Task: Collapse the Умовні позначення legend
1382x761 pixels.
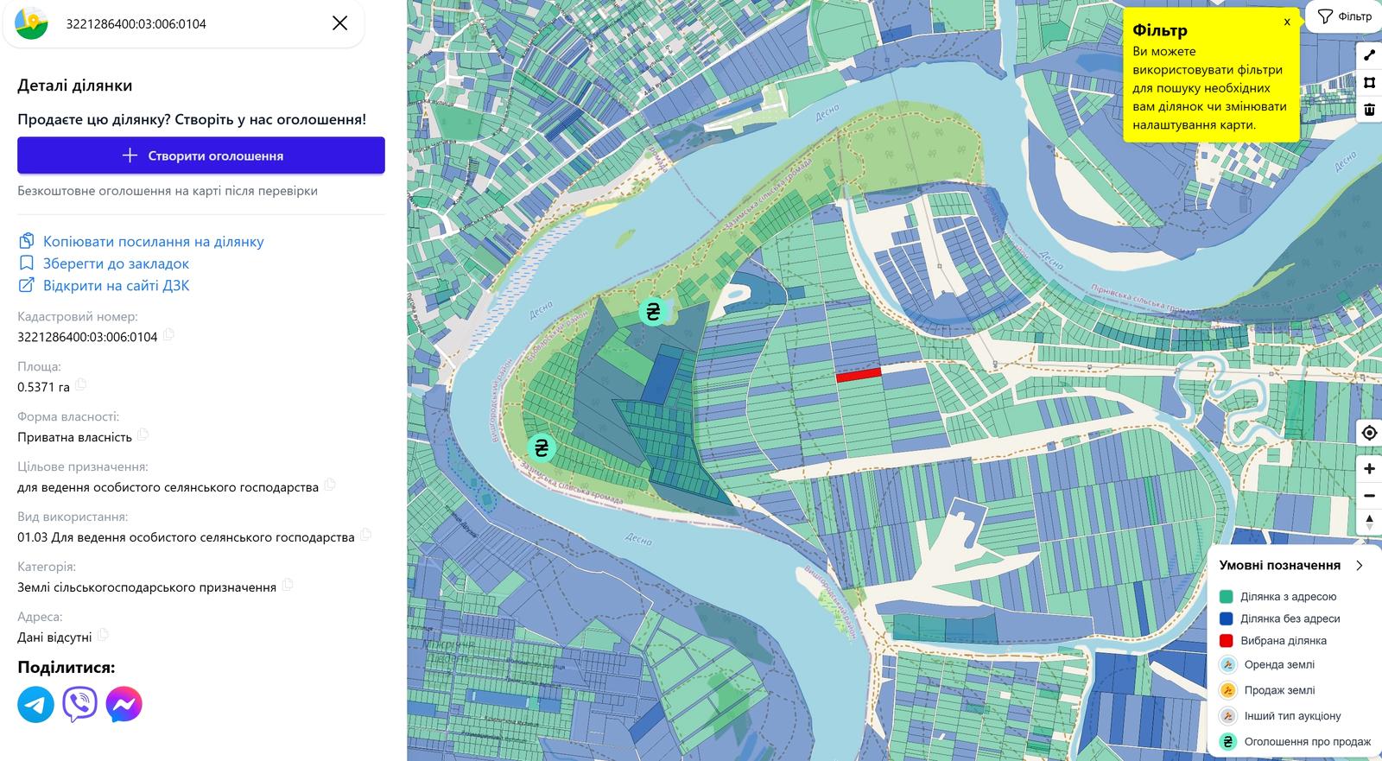Action: 1360,566
